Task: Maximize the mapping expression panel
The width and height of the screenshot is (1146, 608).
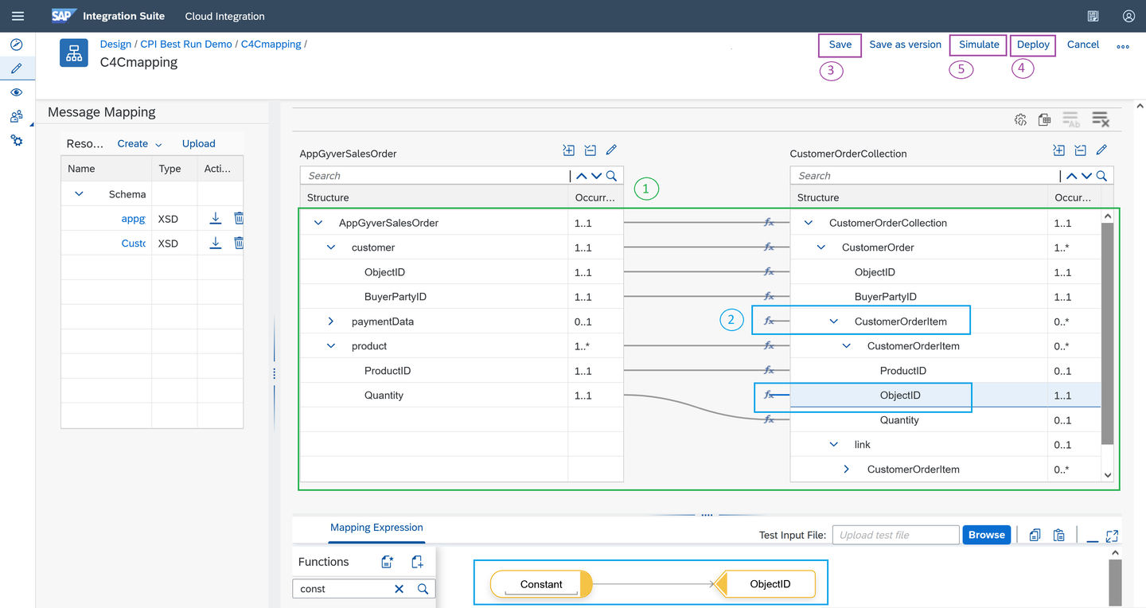Action: pos(1113,536)
